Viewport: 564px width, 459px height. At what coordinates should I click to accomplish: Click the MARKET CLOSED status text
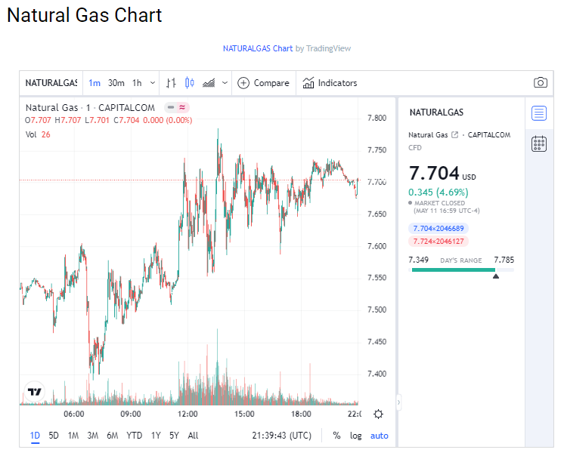point(439,203)
